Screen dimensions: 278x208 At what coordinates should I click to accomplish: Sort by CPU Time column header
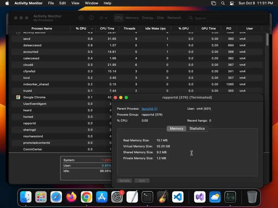click(x=107, y=28)
